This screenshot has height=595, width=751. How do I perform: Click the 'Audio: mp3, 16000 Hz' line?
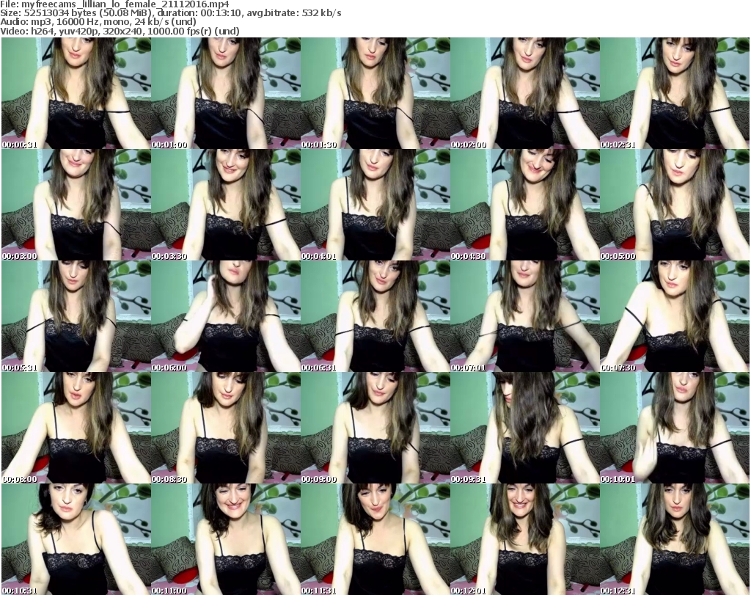pyautogui.click(x=98, y=23)
